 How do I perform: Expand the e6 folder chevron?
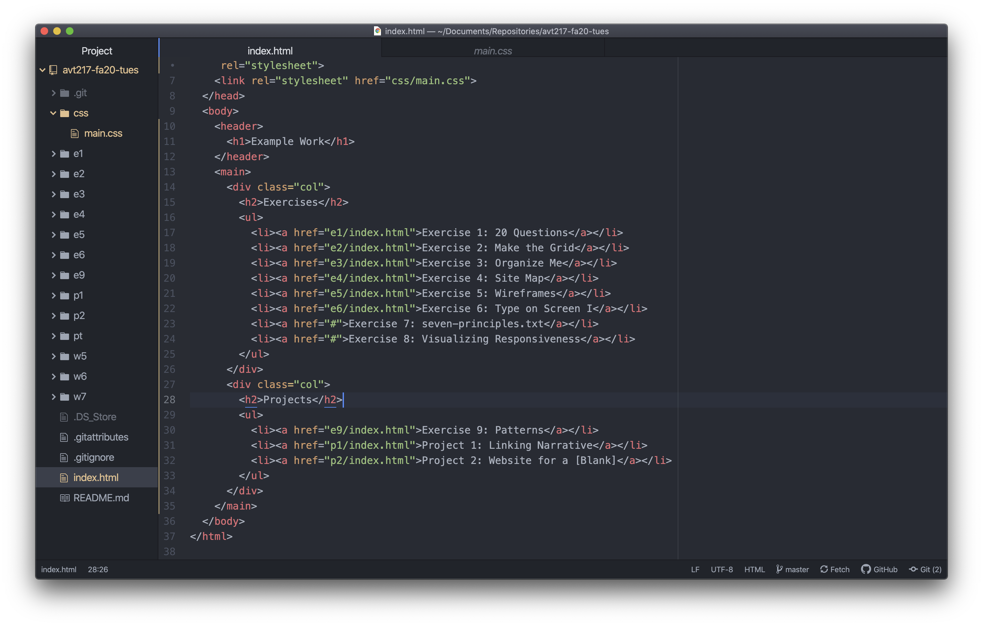pos(54,255)
